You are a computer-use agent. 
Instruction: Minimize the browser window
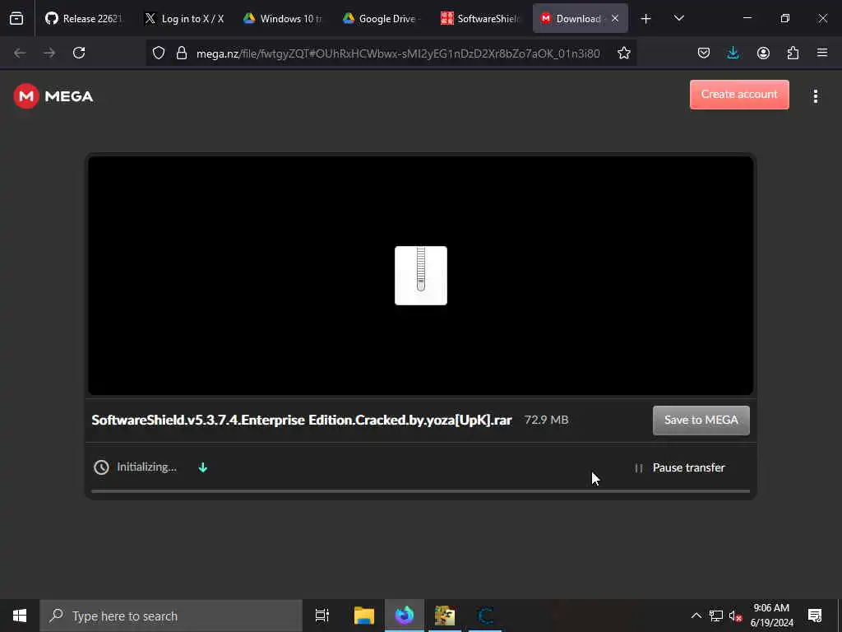point(747,18)
